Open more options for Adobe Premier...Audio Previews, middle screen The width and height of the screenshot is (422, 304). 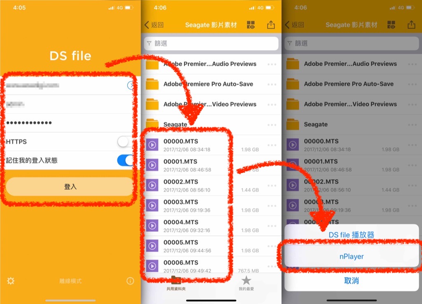[272, 64]
